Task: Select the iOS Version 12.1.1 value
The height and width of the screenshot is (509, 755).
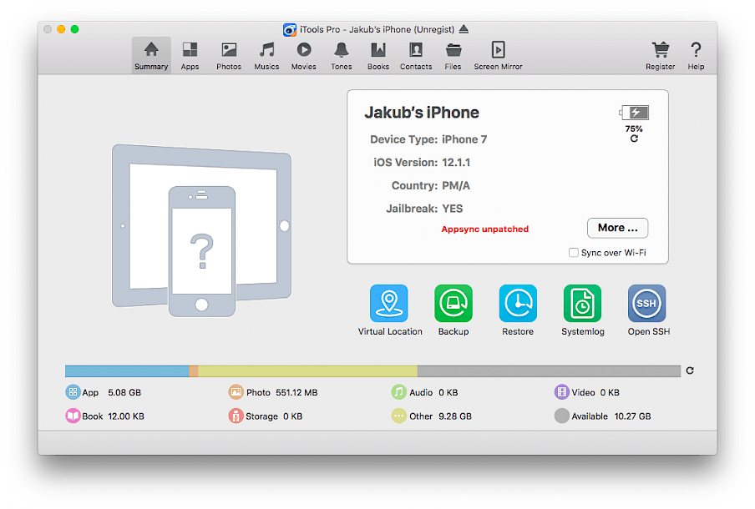Action: 456,163
